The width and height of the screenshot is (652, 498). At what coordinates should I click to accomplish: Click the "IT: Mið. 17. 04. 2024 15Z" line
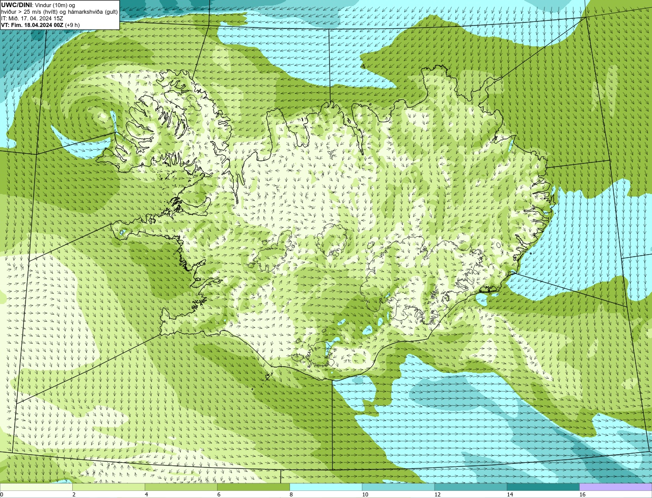point(32,18)
